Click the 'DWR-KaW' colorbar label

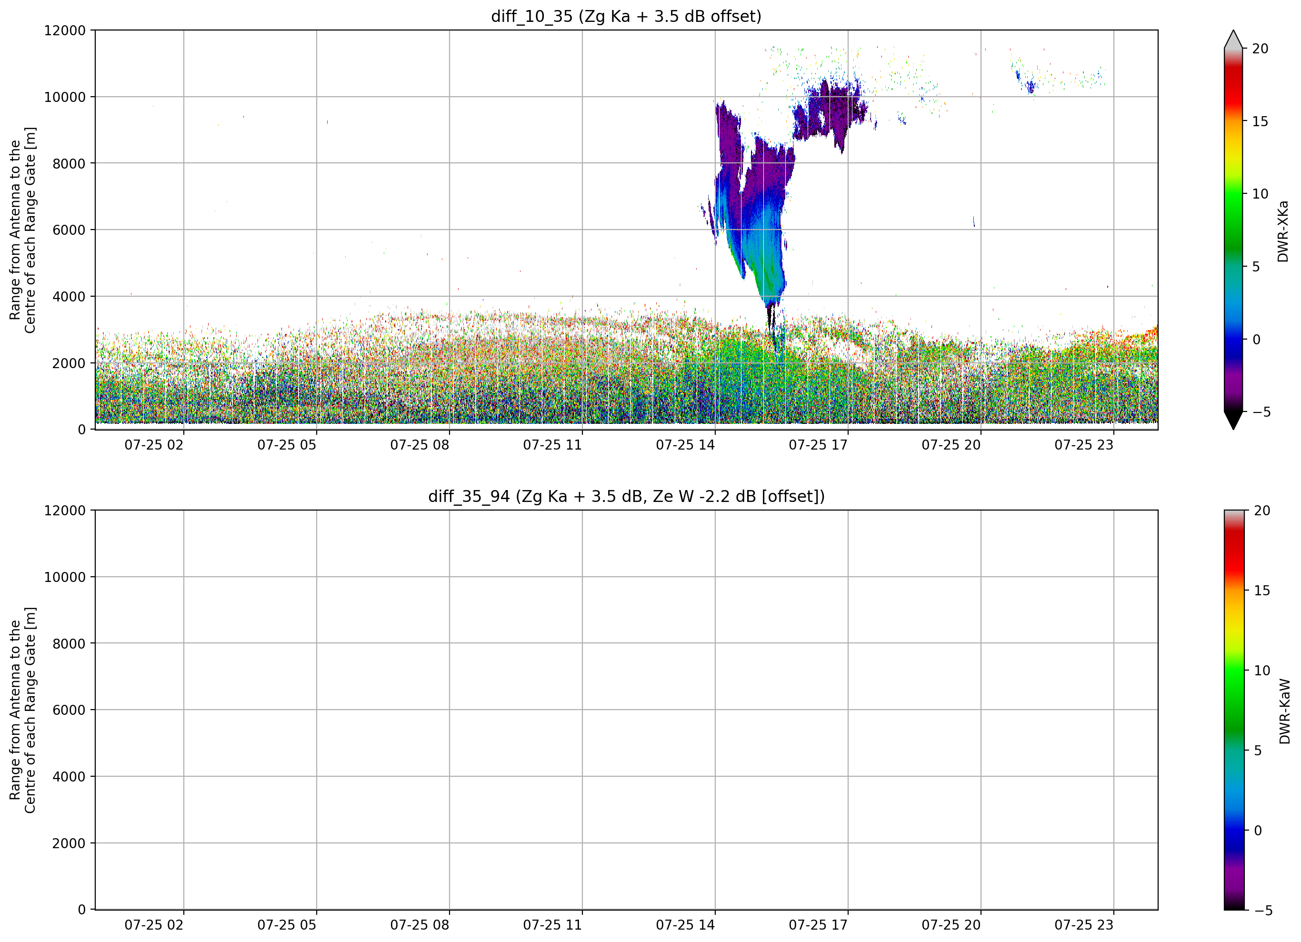pyautogui.click(x=1285, y=712)
